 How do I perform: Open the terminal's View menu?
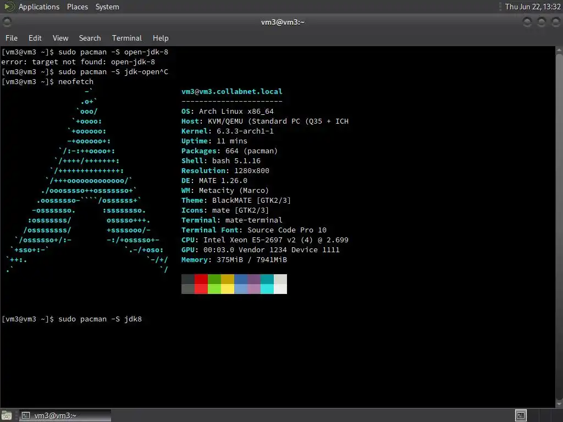[x=60, y=38]
